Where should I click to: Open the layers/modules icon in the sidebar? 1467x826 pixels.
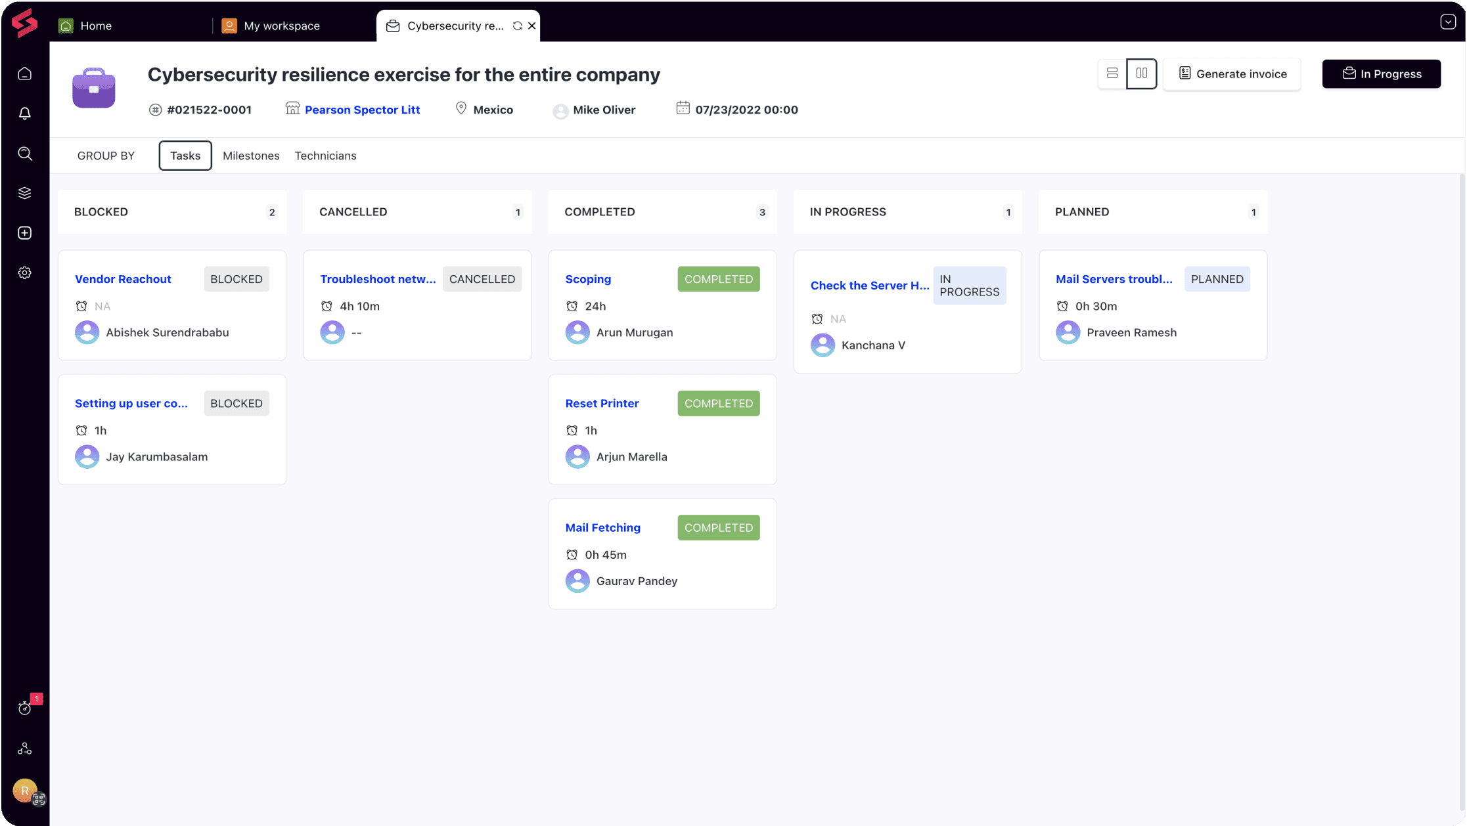(24, 192)
